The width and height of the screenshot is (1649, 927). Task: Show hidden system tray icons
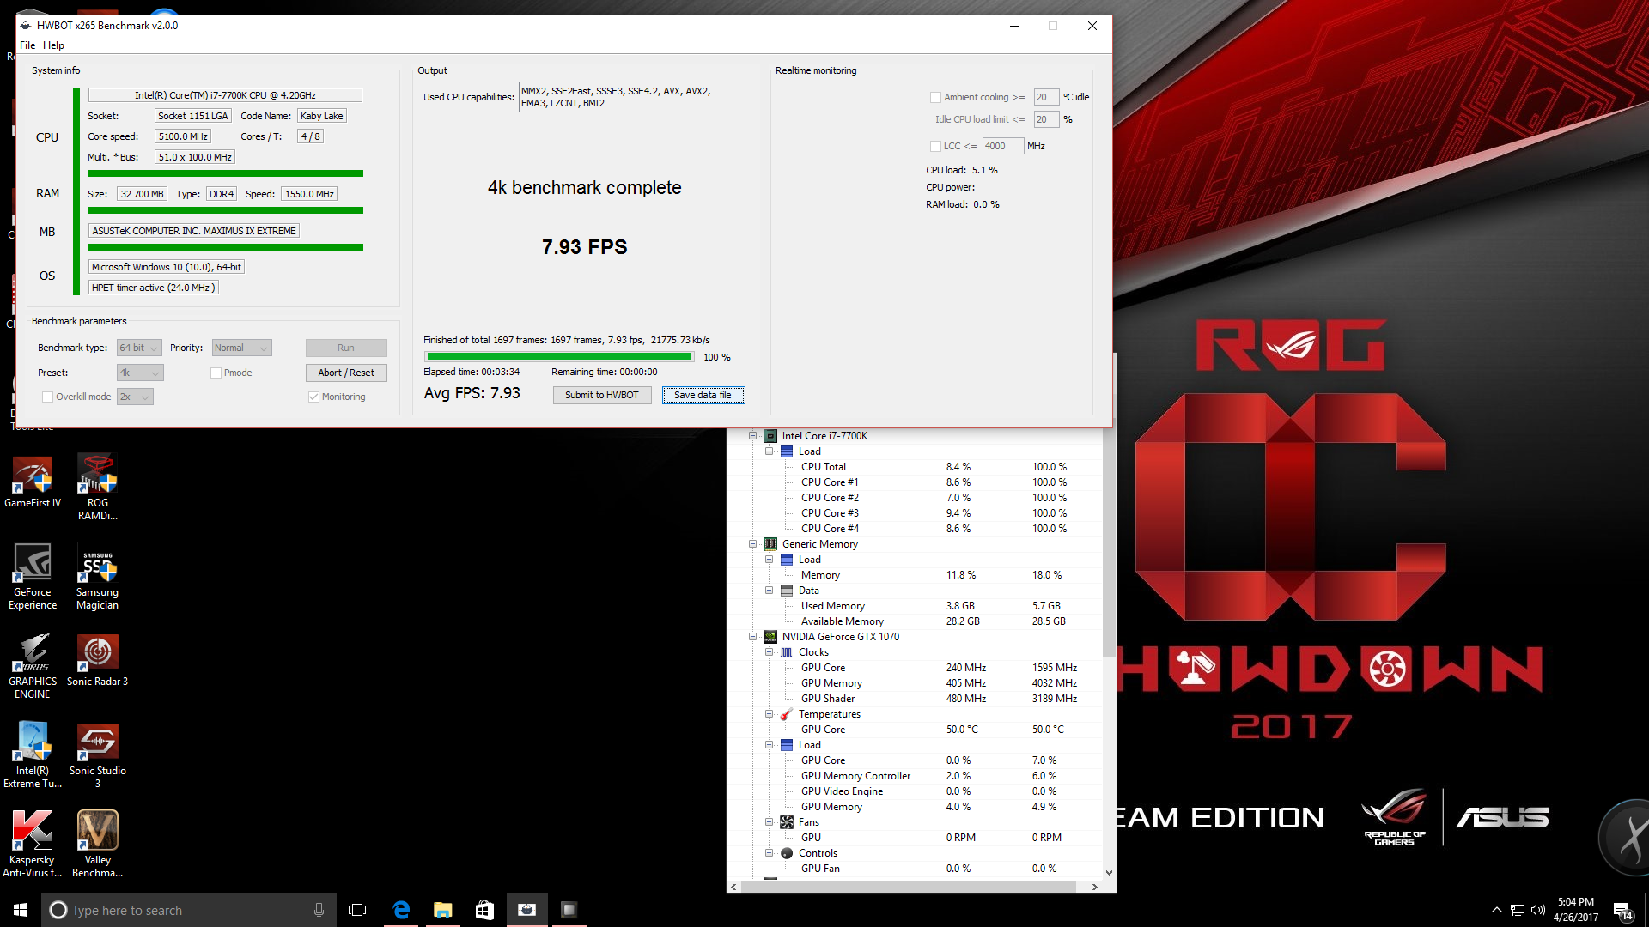[x=1497, y=910]
